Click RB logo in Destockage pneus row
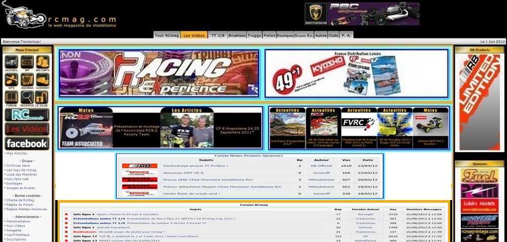Viewport: 507px width, 242px height. [x=140, y=166]
